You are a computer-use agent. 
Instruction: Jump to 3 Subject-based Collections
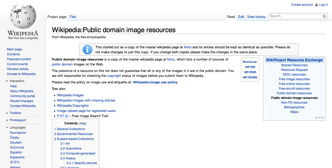(74, 139)
